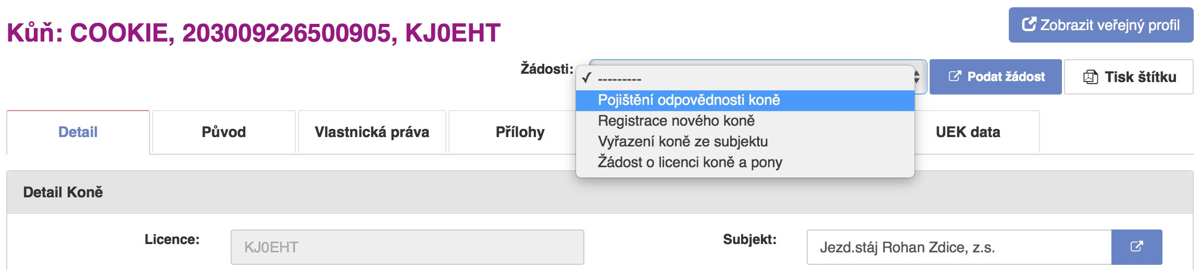Open the Subjekt external link icon button
The height and width of the screenshot is (270, 1201).
click(1136, 247)
